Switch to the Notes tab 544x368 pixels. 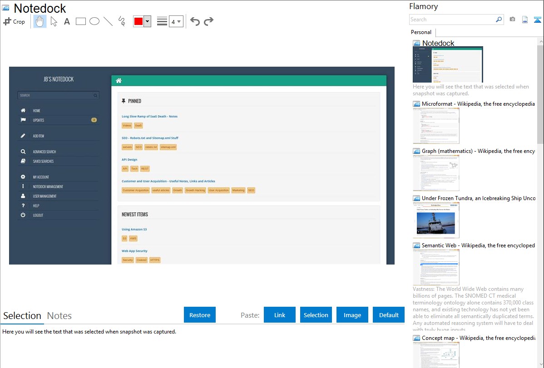[59, 316]
